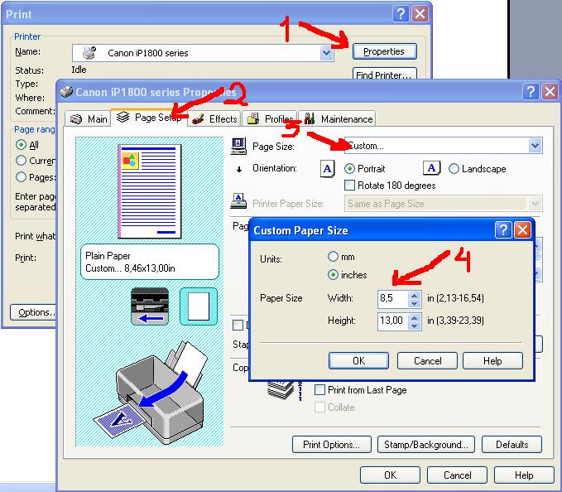Increase Width with the up spinner arrow

(415, 296)
